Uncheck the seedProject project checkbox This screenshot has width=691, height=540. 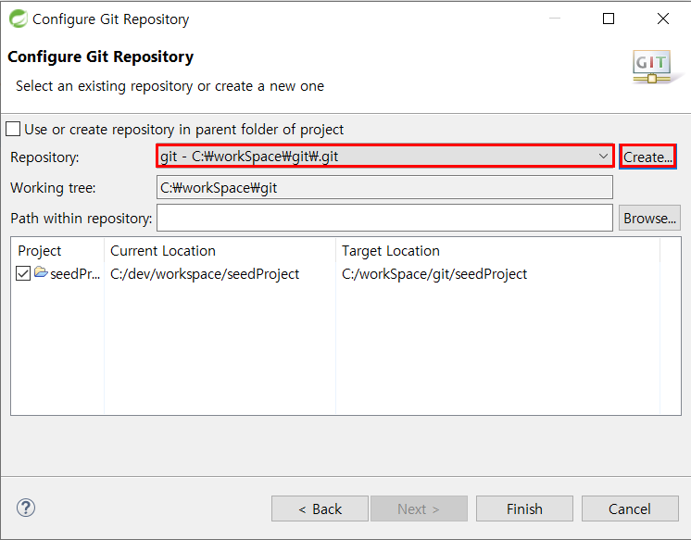23,273
